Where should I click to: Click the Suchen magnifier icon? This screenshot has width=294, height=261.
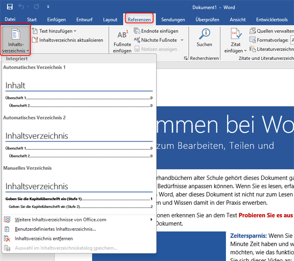coord(204,34)
